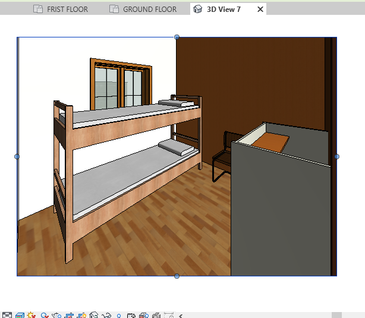The height and width of the screenshot is (318, 365).
Task: Toggle the Show Crop Region icon
Action: tap(81, 315)
